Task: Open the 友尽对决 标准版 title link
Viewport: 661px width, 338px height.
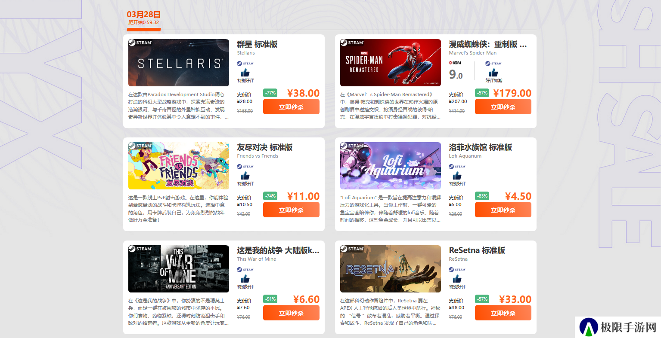Action: pos(265,147)
